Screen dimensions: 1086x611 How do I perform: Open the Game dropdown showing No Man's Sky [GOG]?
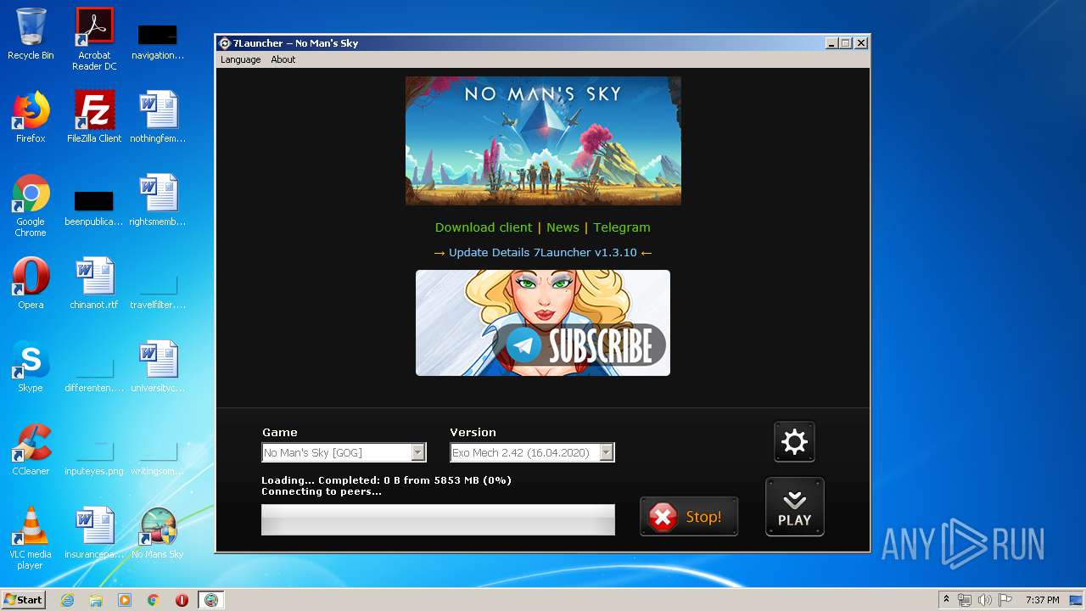point(344,452)
